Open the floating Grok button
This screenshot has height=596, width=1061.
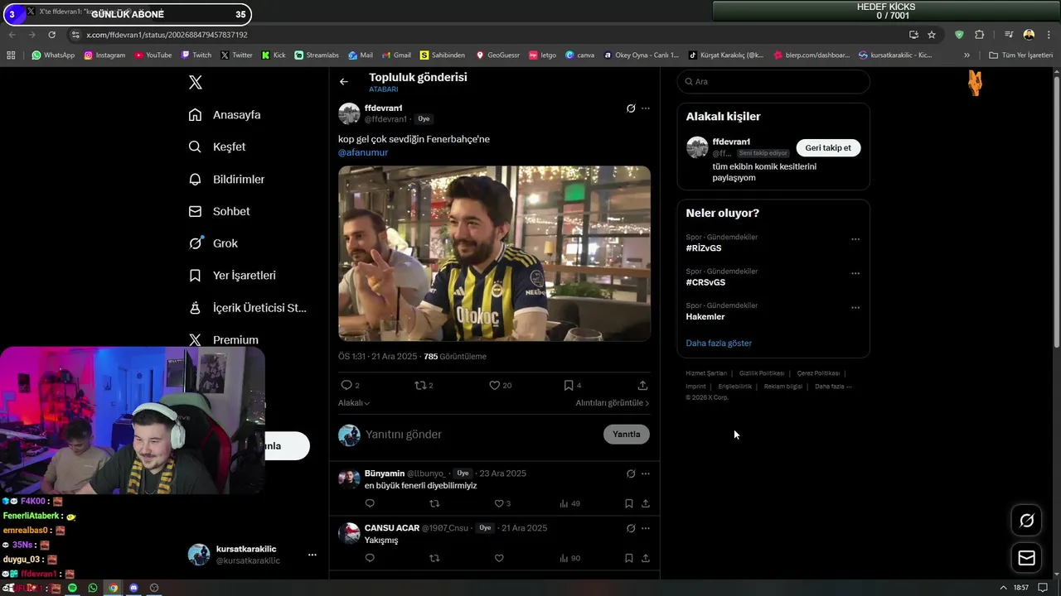click(x=1026, y=520)
